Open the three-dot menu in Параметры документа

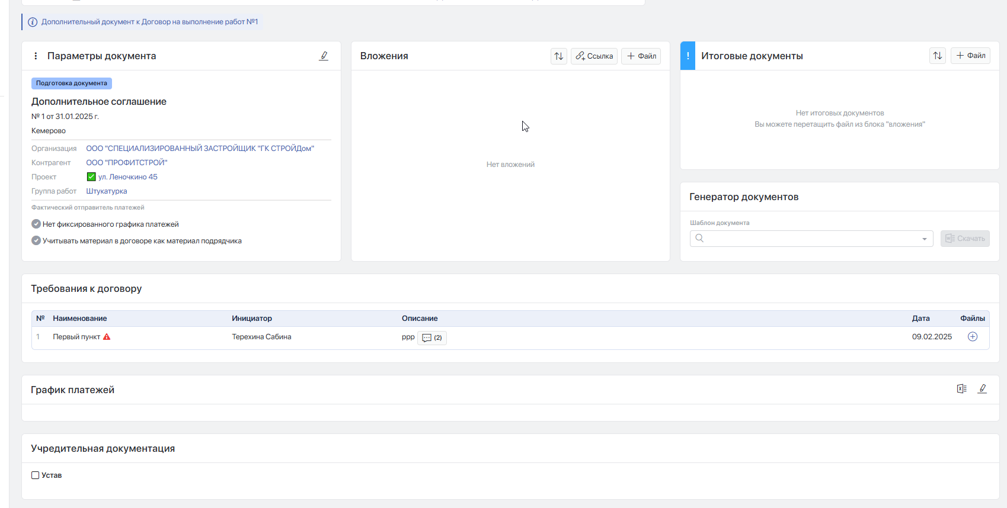[x=36, y=56]
